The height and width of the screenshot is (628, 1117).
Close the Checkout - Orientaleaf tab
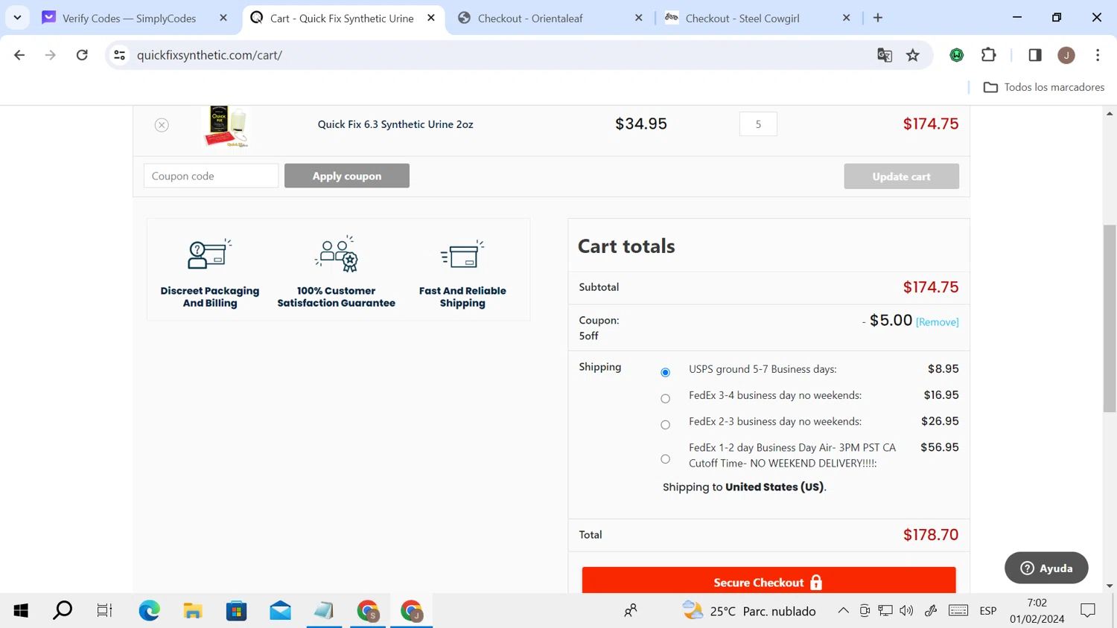pos(638,18)
